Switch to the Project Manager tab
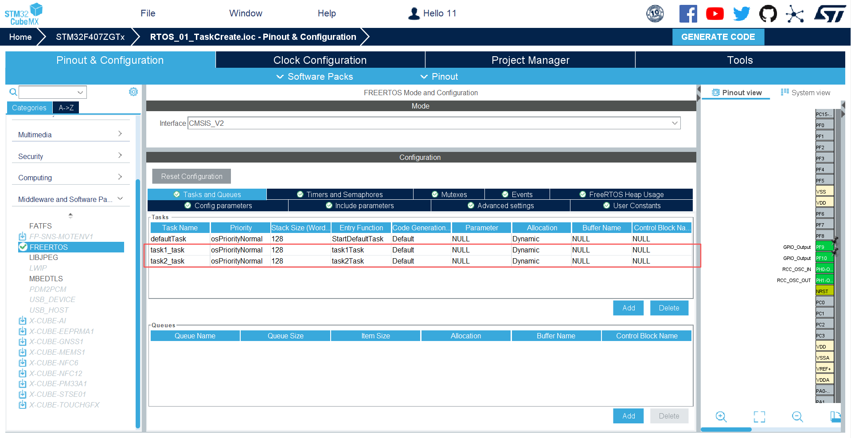851x438 pixels. (x=530, y=60)
